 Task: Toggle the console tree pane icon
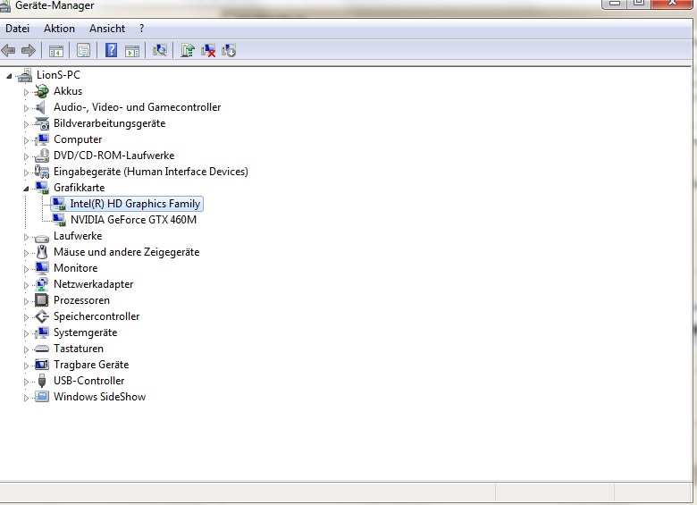point(56,51)
